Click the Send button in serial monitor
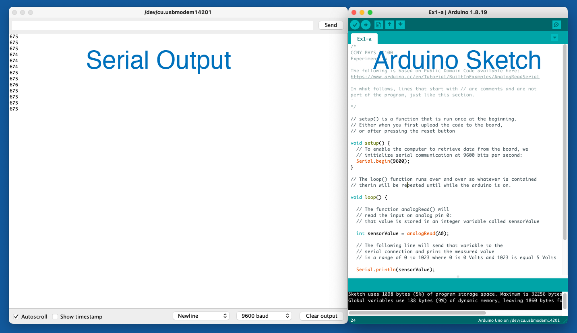Image resolution: width=577 pixels, height=333 pixels. [331, 25]
